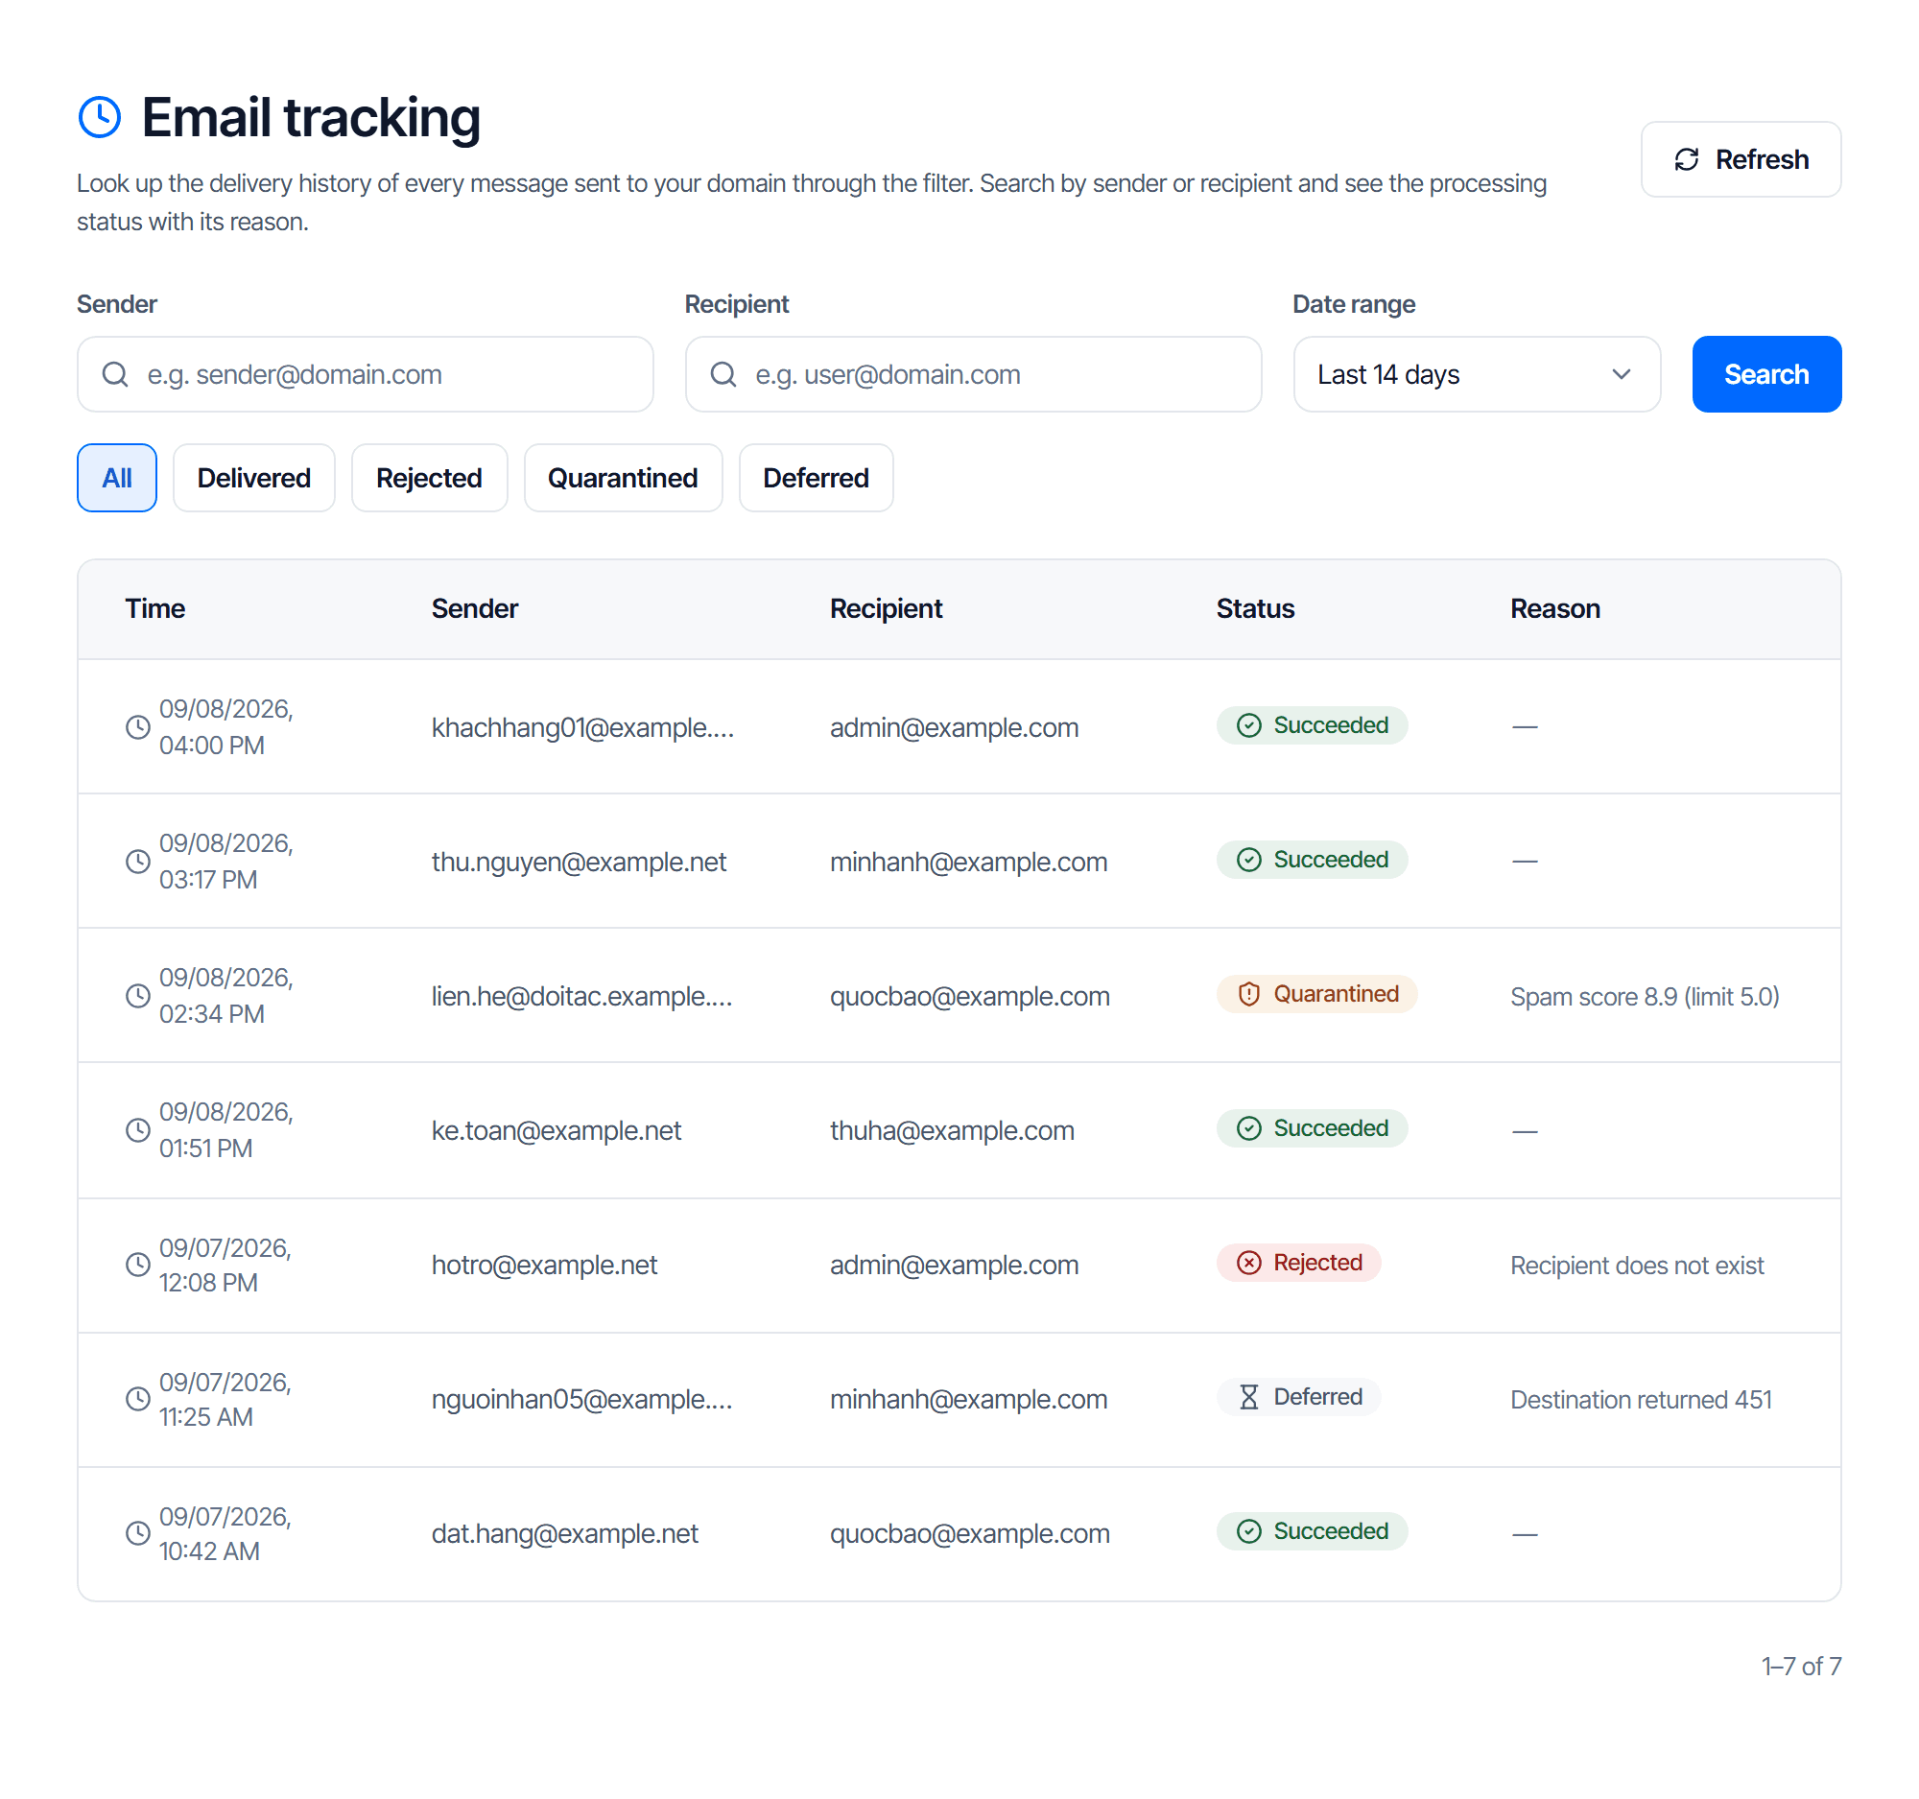Click the blue Search button
Image resolution: width=1919 pixels, height=1799 pixels.
[1765, 374]
